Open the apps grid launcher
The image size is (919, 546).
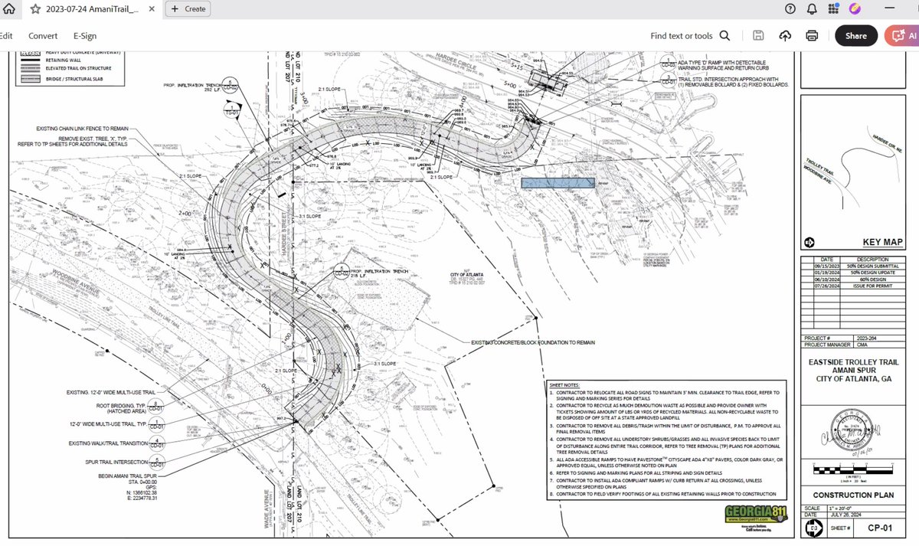point(833,9)
